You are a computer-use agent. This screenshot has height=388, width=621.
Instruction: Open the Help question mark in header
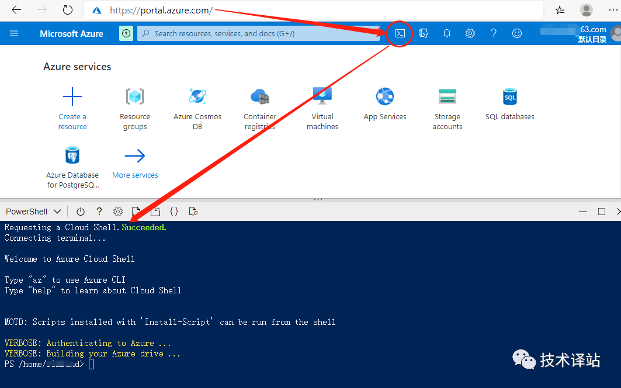coord(494,34)
